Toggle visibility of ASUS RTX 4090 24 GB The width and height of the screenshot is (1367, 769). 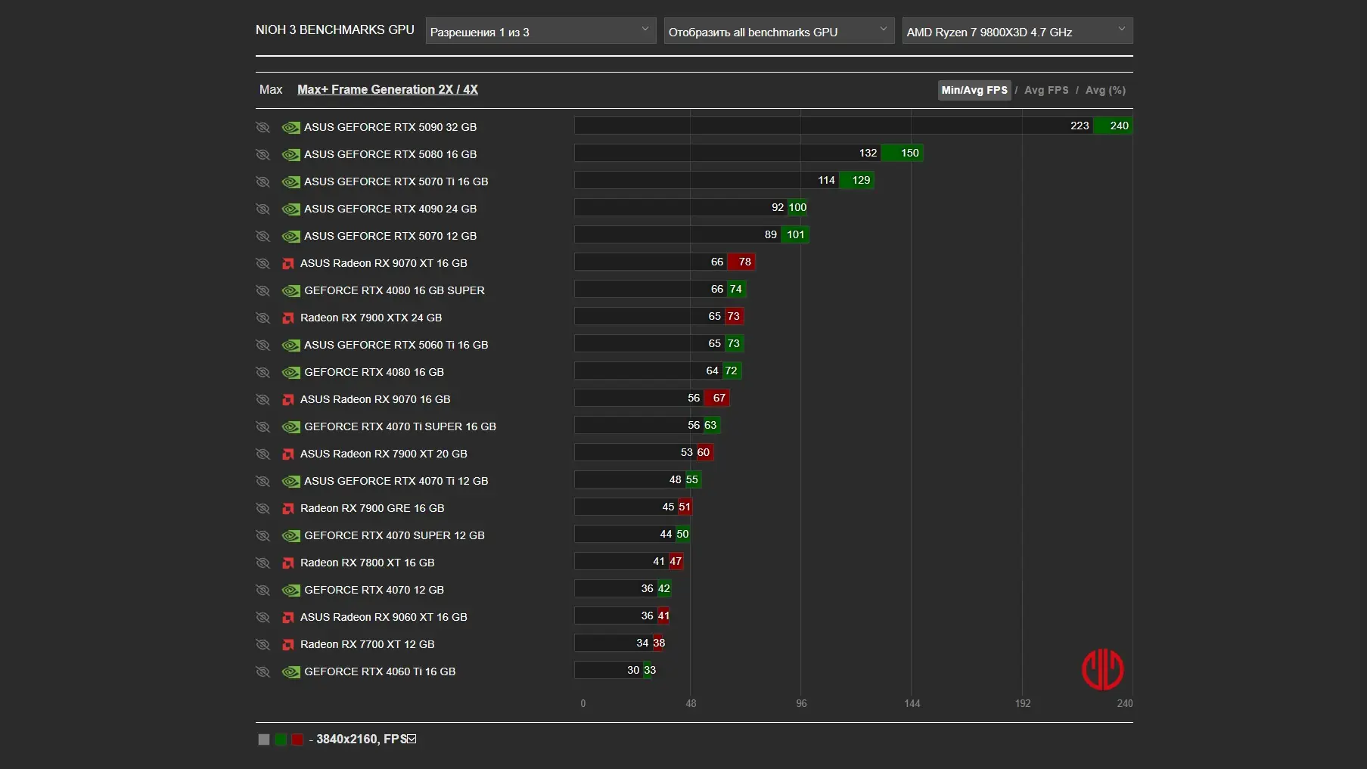263,209
